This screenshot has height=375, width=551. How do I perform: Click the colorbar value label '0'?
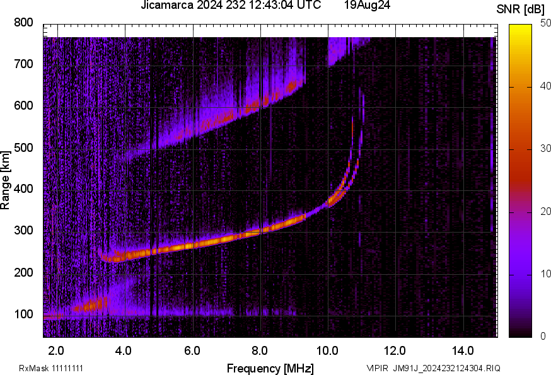tap(543, 337)
